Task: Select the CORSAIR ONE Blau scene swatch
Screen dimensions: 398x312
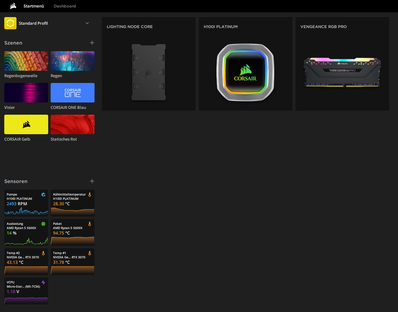Action: pyautogui.click(x=73, y=93)
